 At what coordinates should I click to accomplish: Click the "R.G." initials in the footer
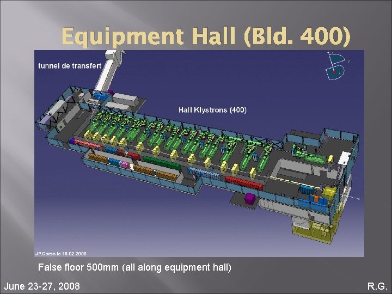tap(377, 286)
